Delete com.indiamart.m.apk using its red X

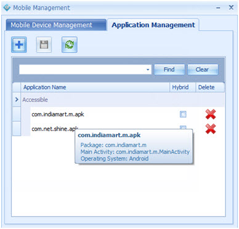(211, 114)
